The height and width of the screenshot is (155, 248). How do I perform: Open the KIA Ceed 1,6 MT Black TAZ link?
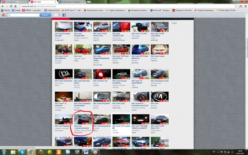(x=158, y=127)
